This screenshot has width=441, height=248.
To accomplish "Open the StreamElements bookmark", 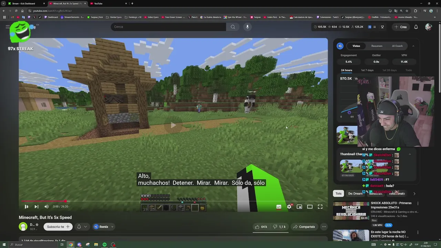I will pyautogui.click(x=73, y=17).
